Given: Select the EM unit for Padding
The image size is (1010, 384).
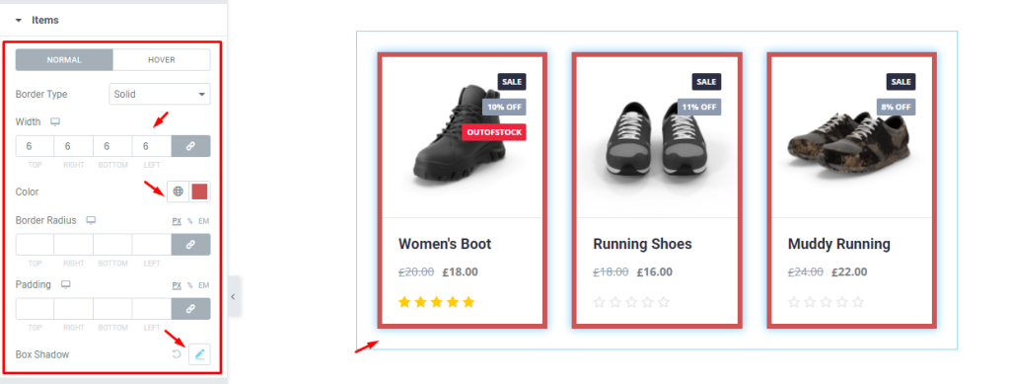Looking at the screenshot, I should coord(203,284).
